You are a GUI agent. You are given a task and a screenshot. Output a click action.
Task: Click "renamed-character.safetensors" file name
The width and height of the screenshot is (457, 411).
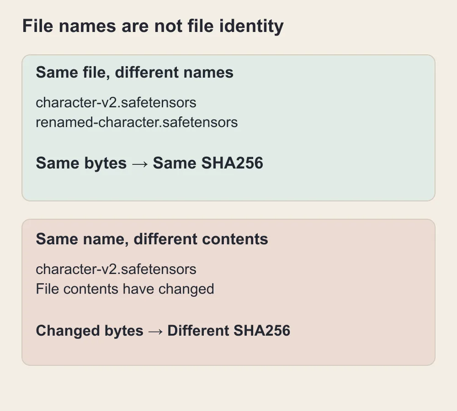point(137,122)
